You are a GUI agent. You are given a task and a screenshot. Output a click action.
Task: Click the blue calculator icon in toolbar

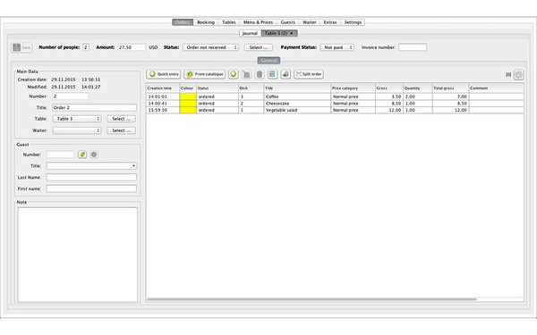[272, 74]
